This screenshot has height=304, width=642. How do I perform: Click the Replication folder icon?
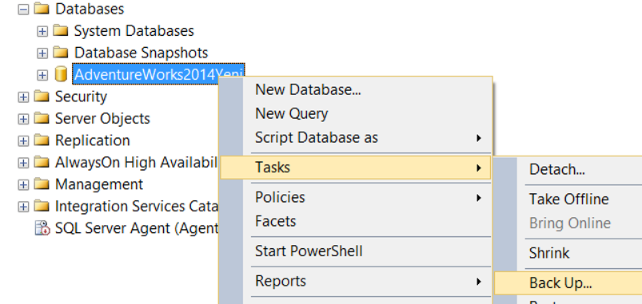coord(42,140)
